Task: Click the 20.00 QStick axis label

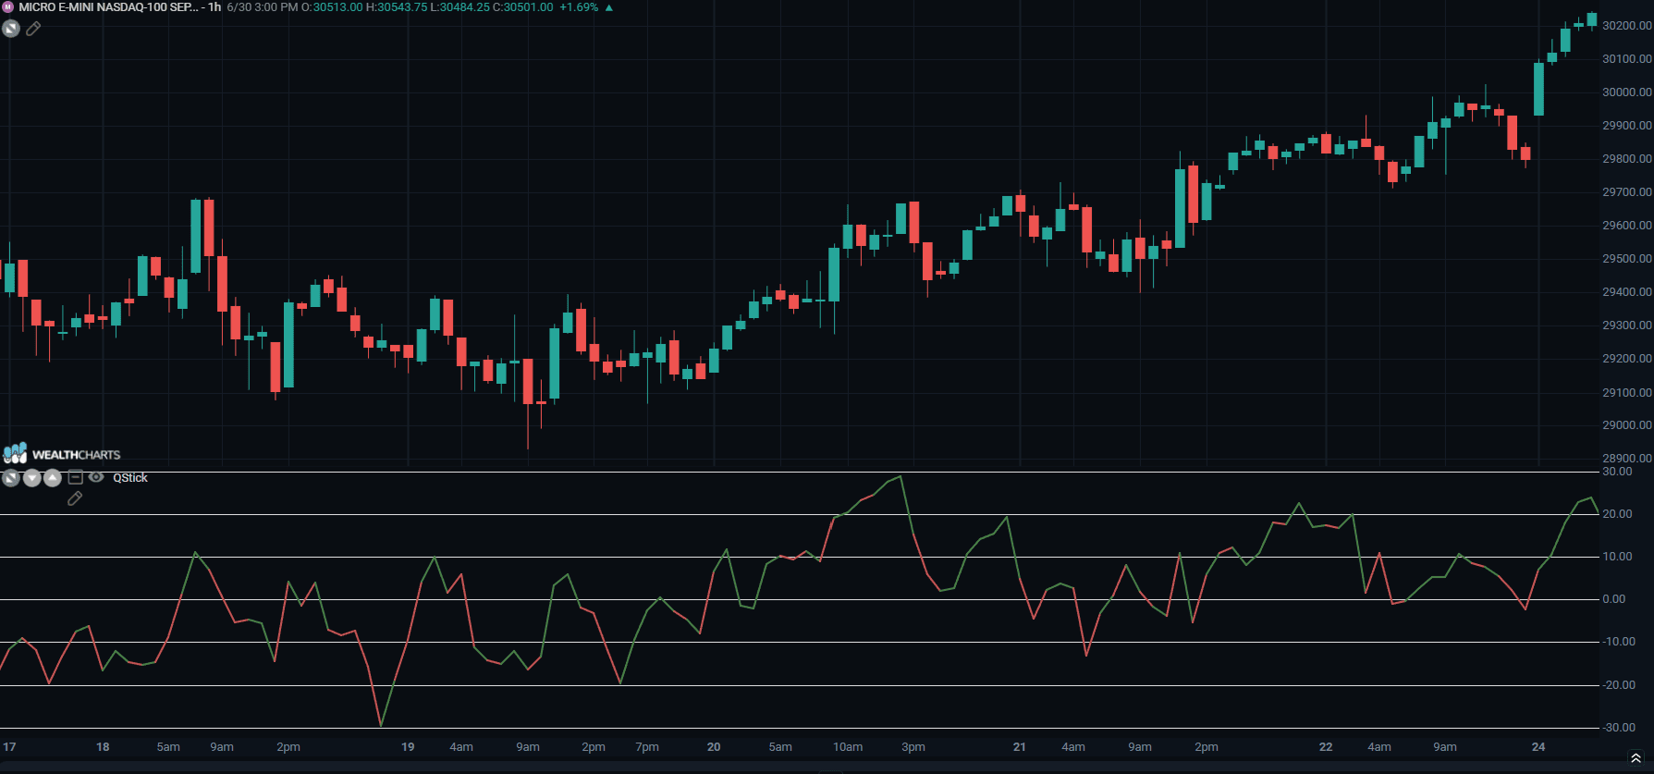Action: [x=1617, y=514]
